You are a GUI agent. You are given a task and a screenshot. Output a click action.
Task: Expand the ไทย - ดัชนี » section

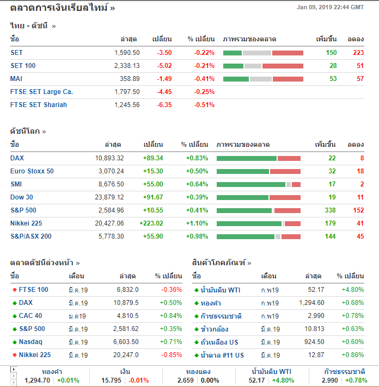point(33,26)
